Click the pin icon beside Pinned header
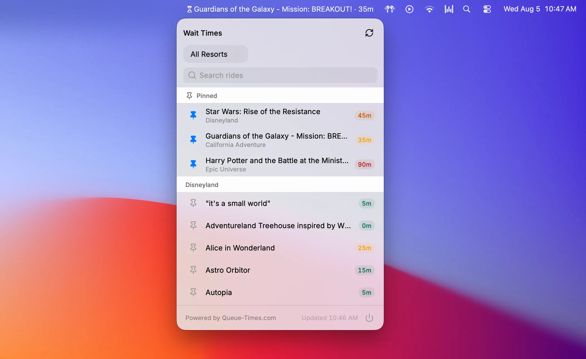 pos(189,95)
